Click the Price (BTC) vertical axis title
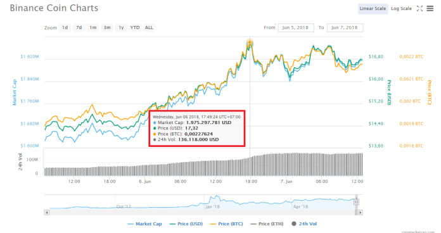441x233 pixels. [430, 92]
